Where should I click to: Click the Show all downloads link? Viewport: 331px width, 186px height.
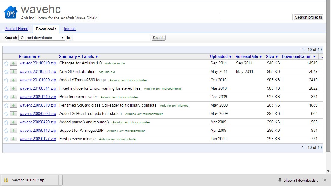[301, 180]
